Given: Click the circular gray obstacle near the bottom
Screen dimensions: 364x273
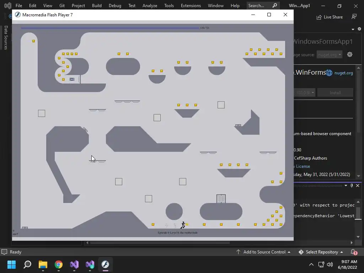Looking at the screenshot, I should click(174, 212).
